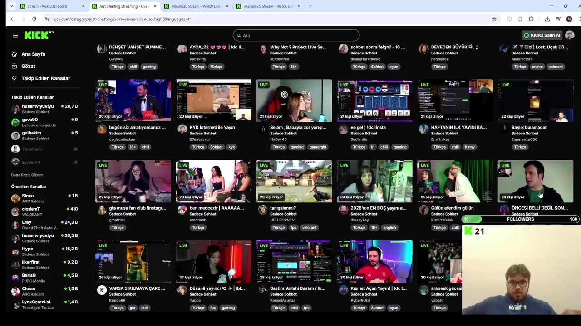Open browser extensions puzzle icon

[x=531, y=19]
